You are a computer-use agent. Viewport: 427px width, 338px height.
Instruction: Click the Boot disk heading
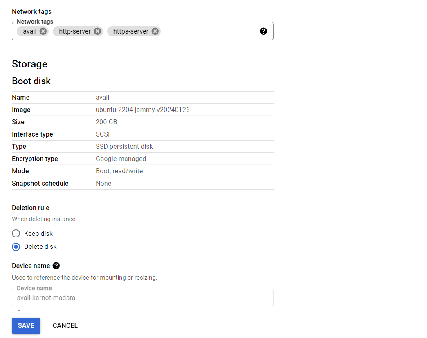31,81
